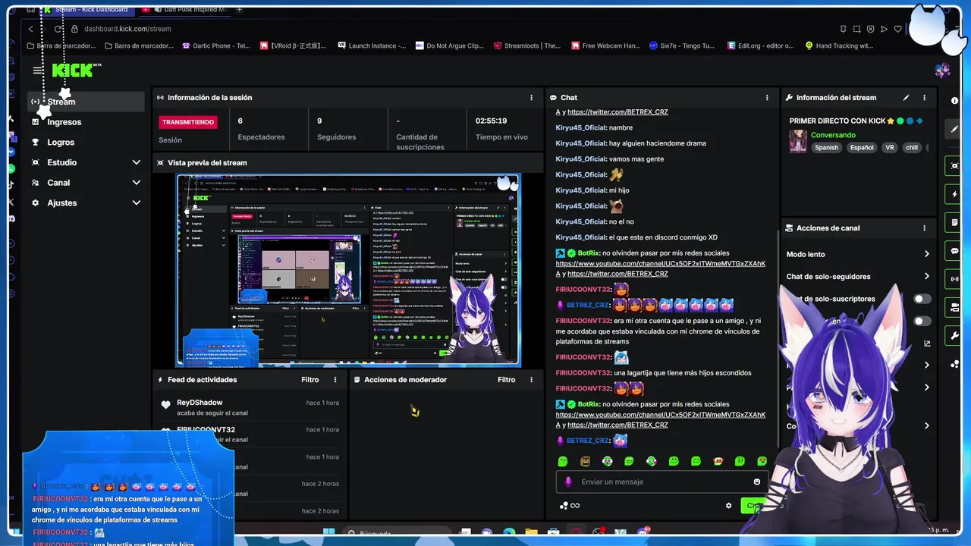Click the Enviar un mensaje input field
This screenshot has width=971, height=546.
tap(662, 482)
